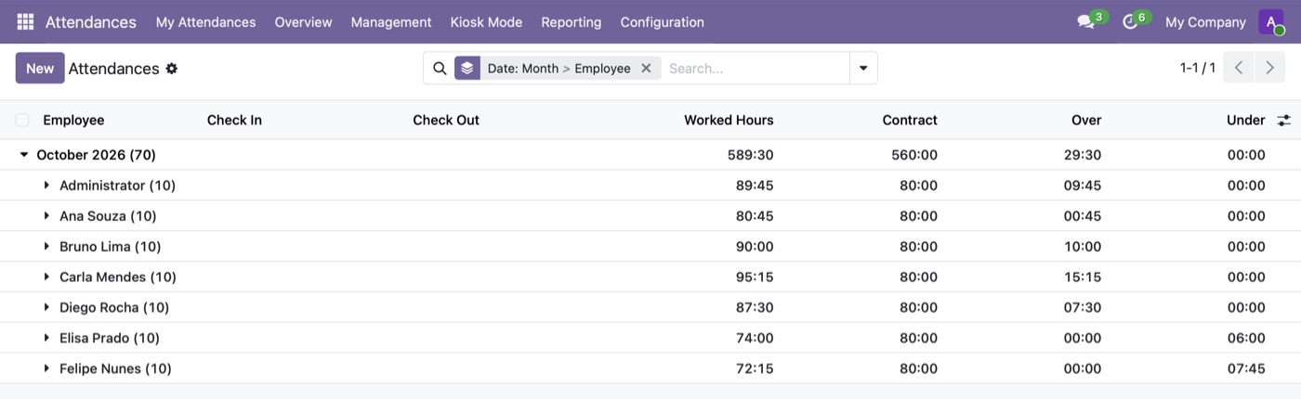This screenshot has width=1301, height=399.
Task: Click Elisa Prado's 06:00 under value
Action: tap(1246, 338)
